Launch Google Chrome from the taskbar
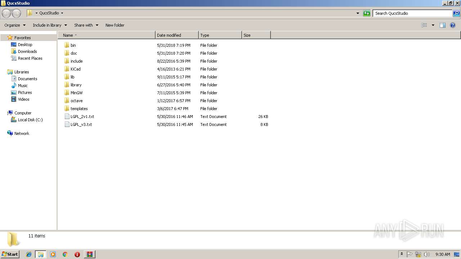 pyautogui.click(x=65, y=254)
